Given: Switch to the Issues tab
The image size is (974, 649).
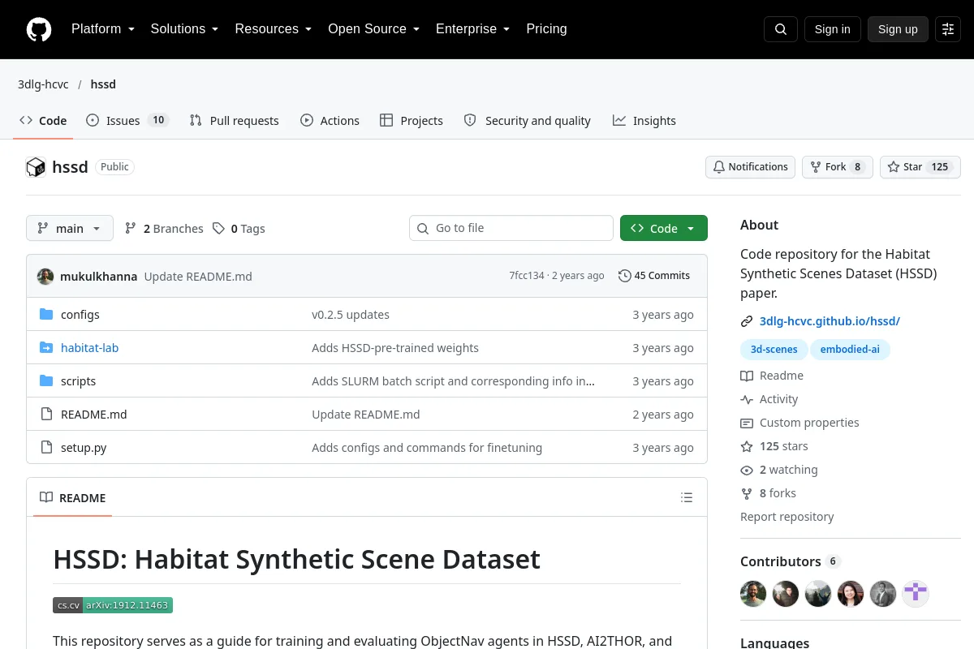Looking at the screenshot, I should coord(127,121).
